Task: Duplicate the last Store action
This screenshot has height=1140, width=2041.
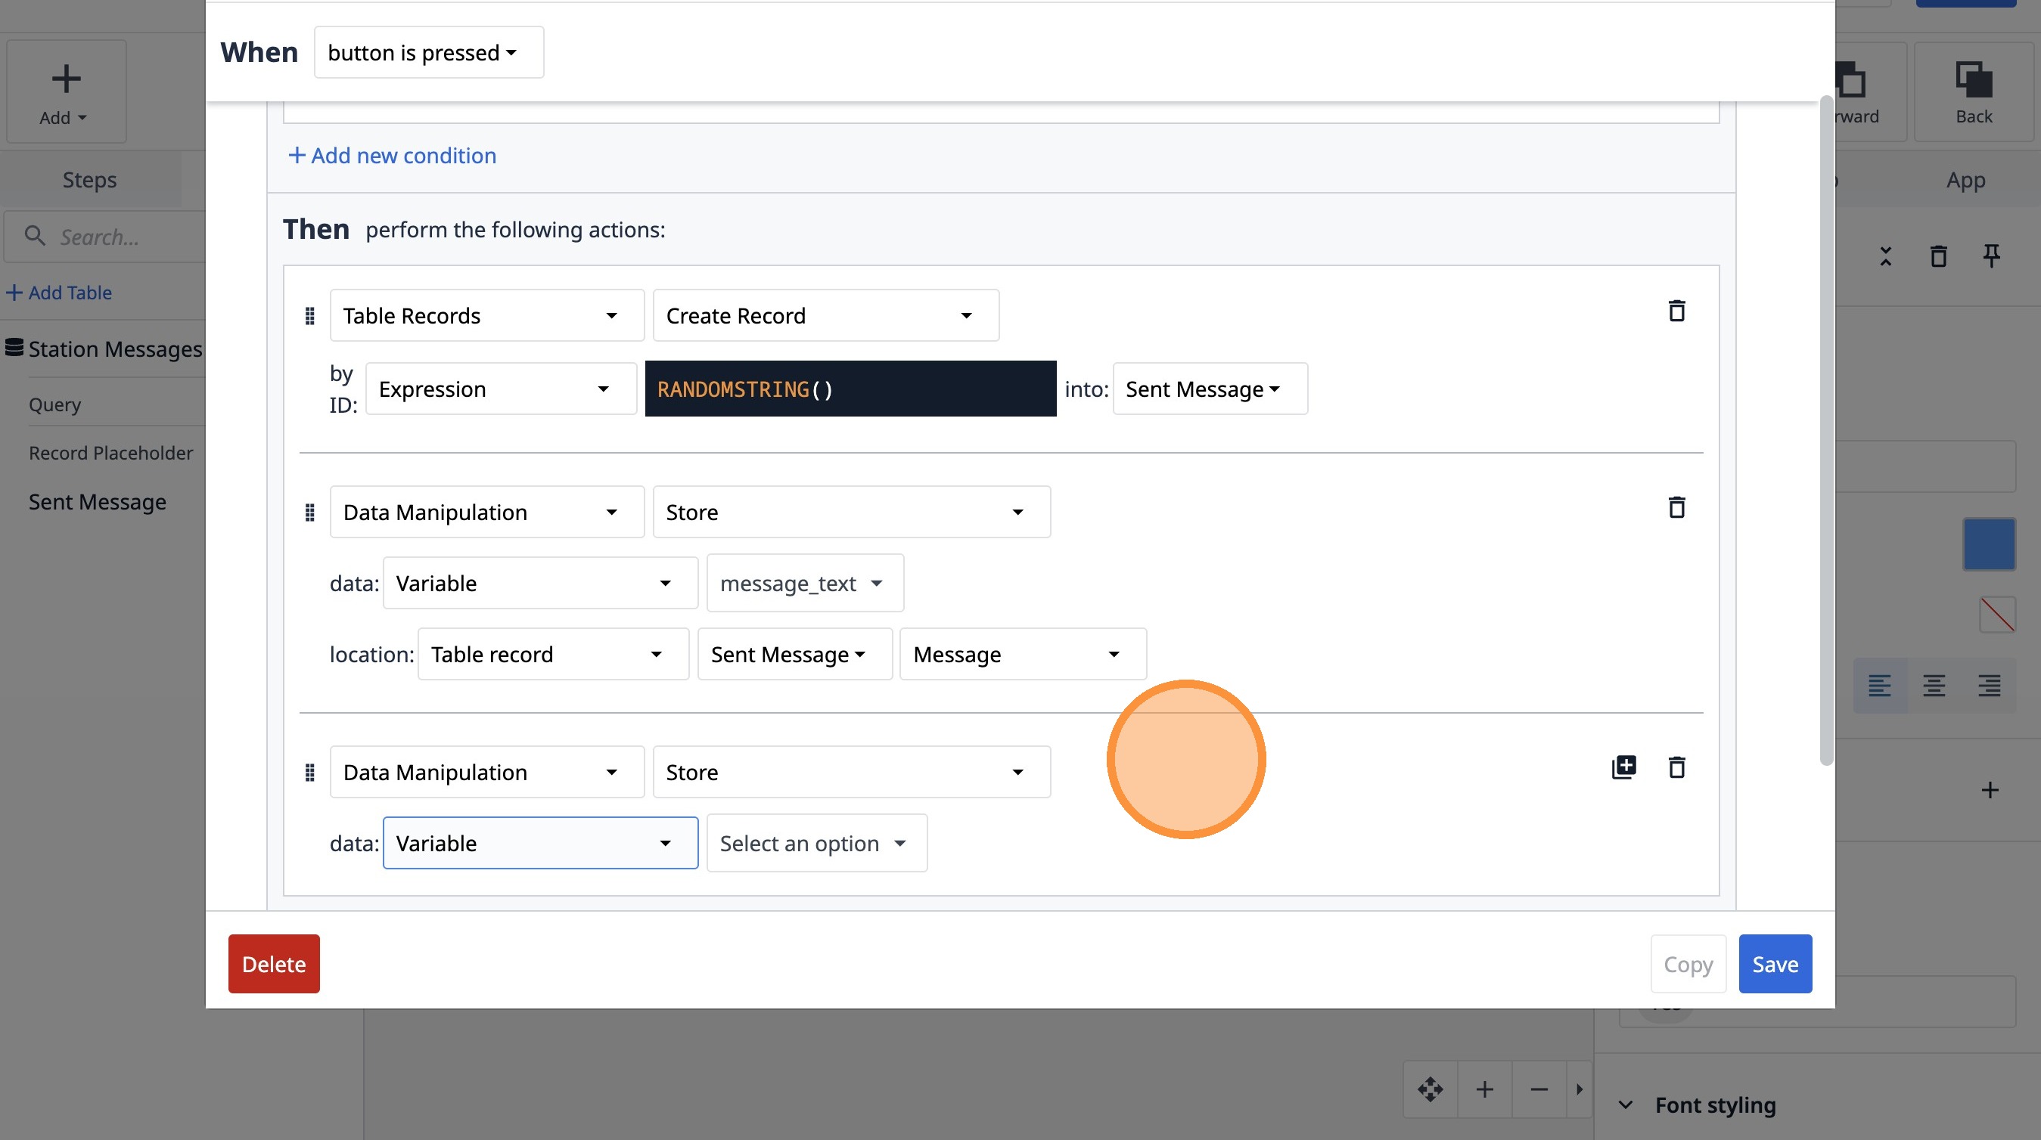Action: click(x=1623, y=767)
